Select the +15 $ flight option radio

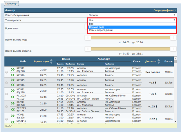[x=7, y=83]
